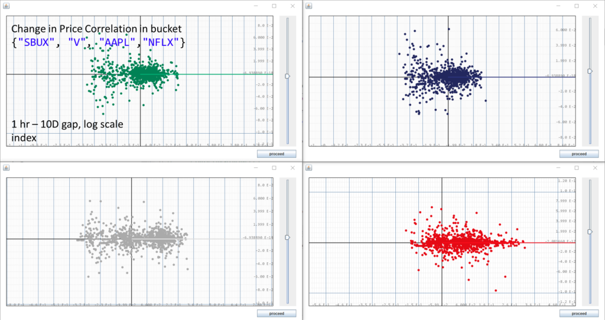Click slider handle in green scatter window
Screen dimensions: 605x320
coord(288,76)
